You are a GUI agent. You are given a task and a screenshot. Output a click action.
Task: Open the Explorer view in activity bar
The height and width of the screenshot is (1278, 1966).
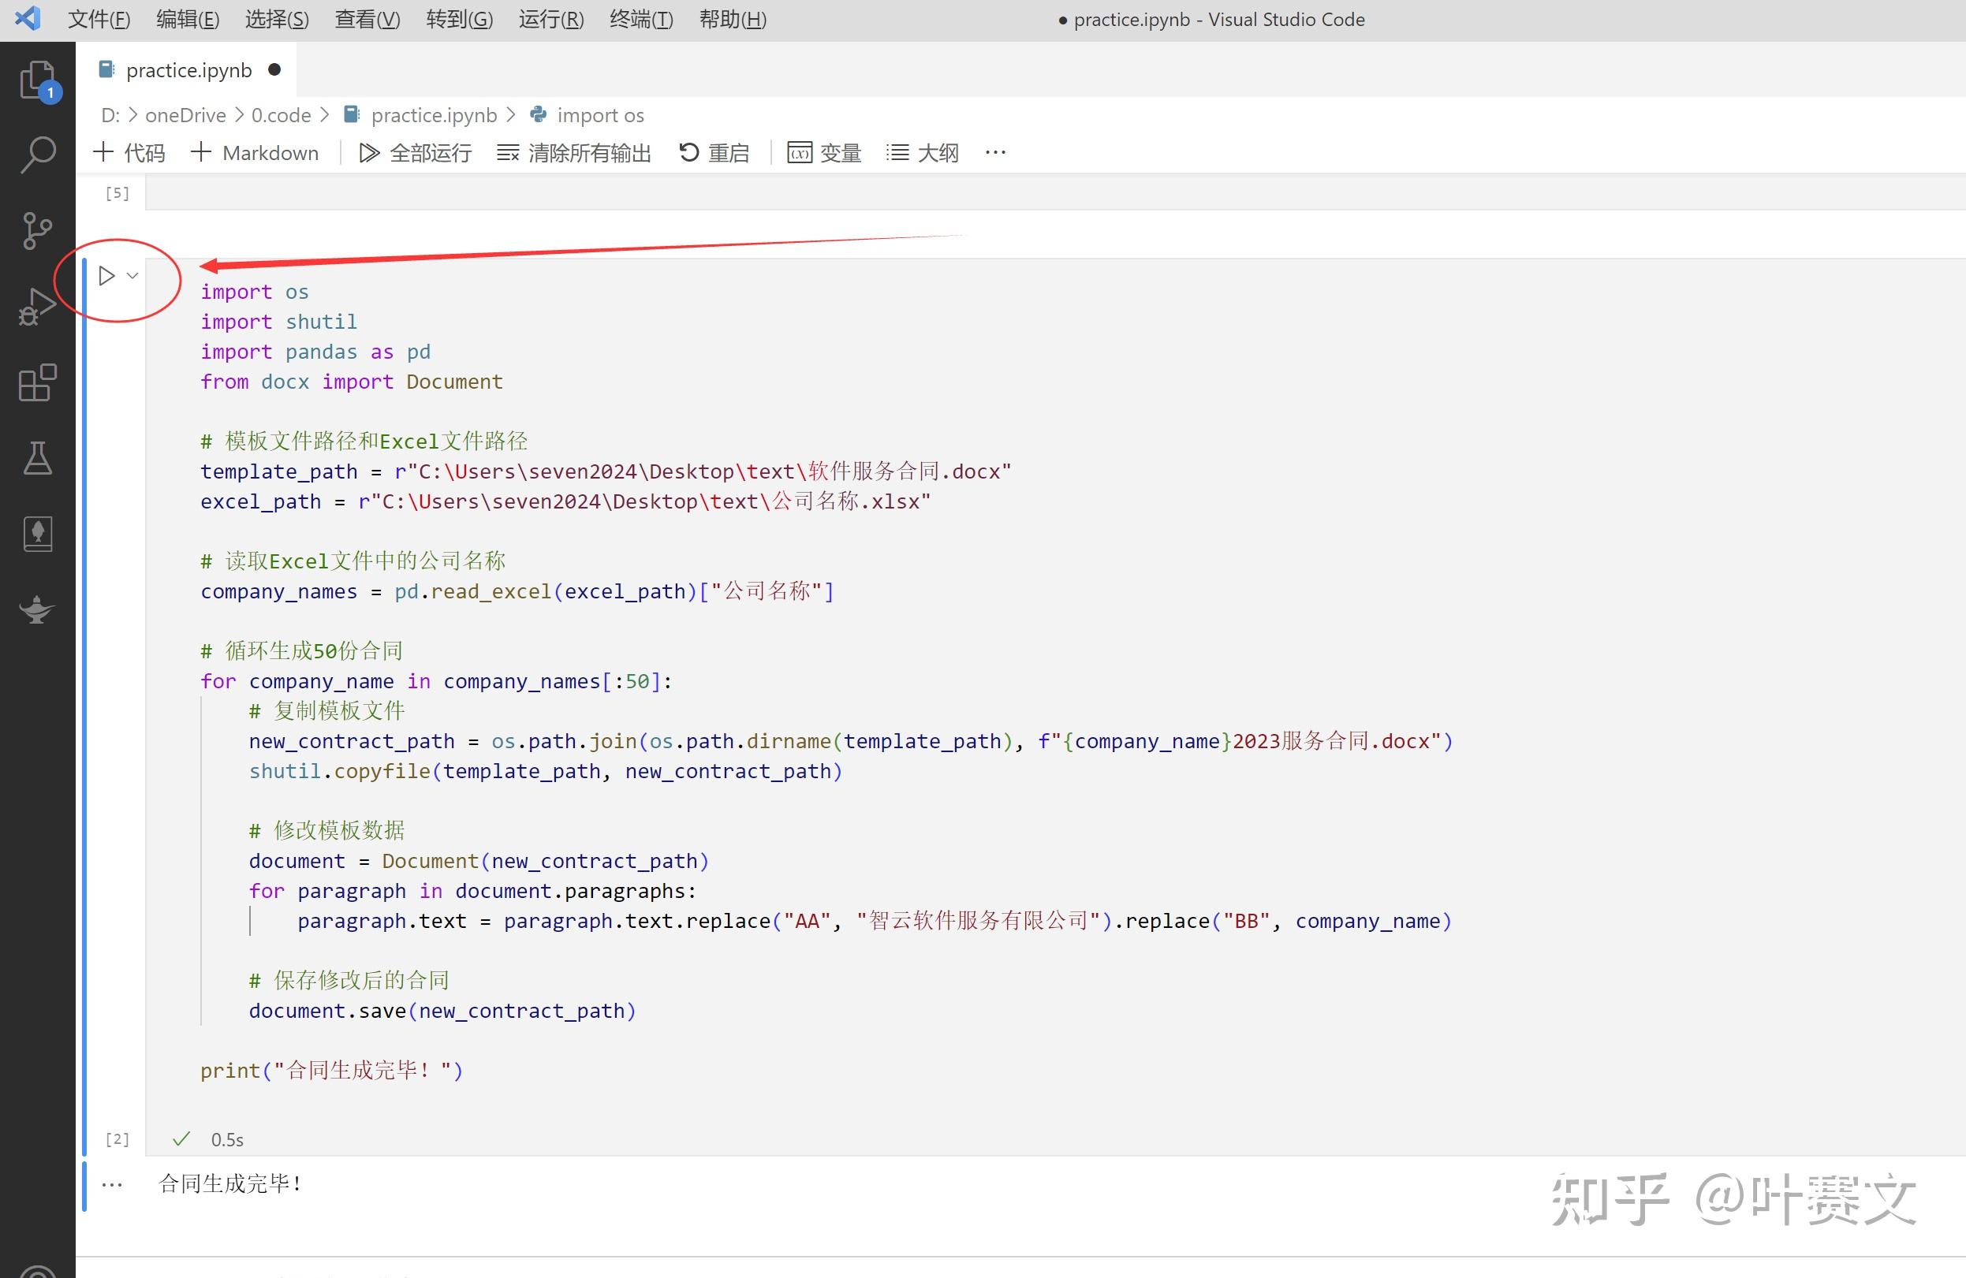click(x=37, y=80)
